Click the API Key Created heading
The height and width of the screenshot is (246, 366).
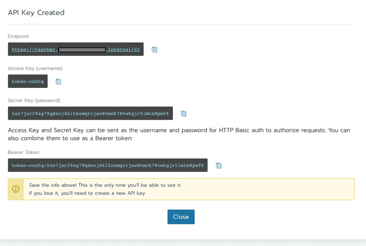[x=36, y=13]
